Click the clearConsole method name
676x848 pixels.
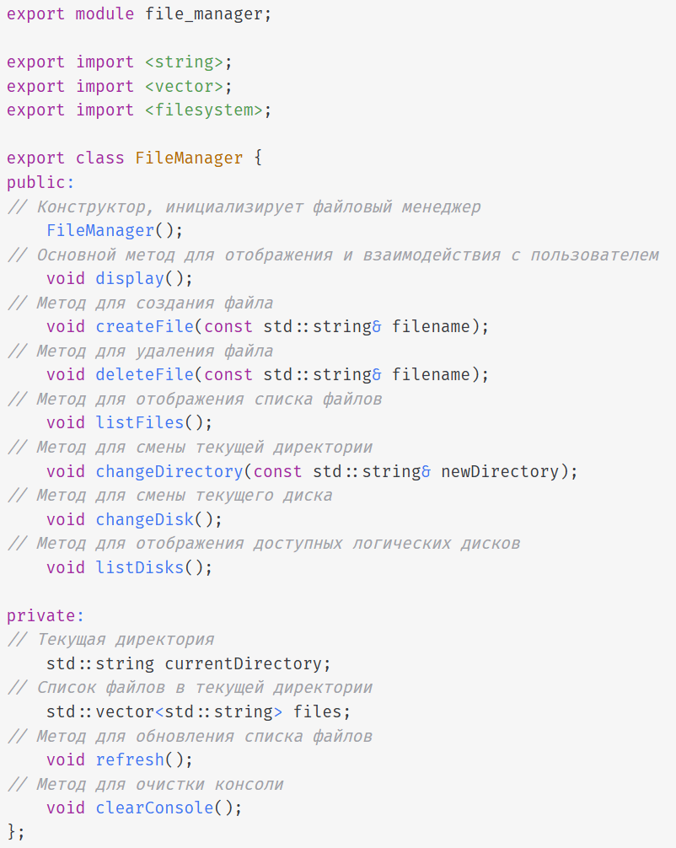154,808
